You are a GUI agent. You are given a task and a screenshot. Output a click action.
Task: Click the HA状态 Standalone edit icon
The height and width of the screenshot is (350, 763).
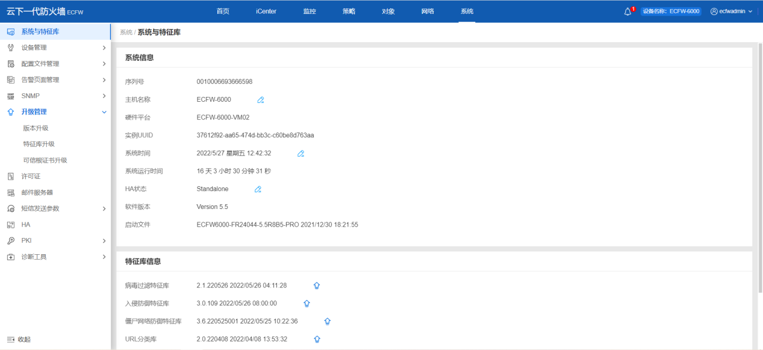coord(258,189)
